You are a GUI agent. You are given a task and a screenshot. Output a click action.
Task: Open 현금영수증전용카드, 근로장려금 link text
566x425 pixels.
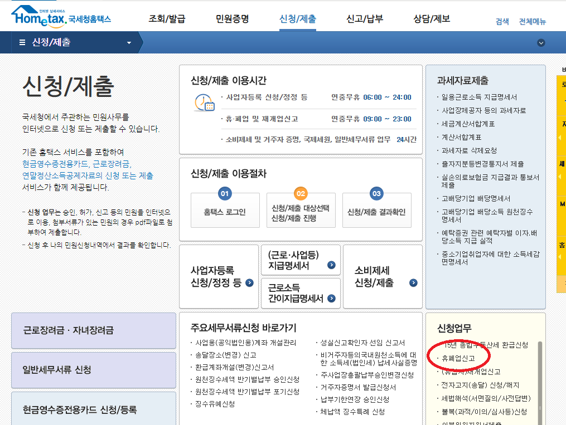point(77,164)
